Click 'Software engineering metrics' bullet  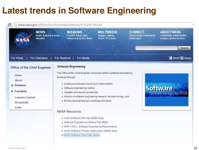[x=80, y=88]
